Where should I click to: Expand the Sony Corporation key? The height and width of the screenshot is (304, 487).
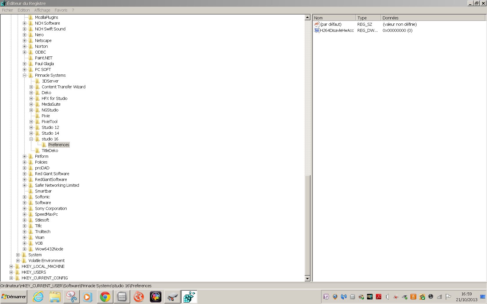24,208
